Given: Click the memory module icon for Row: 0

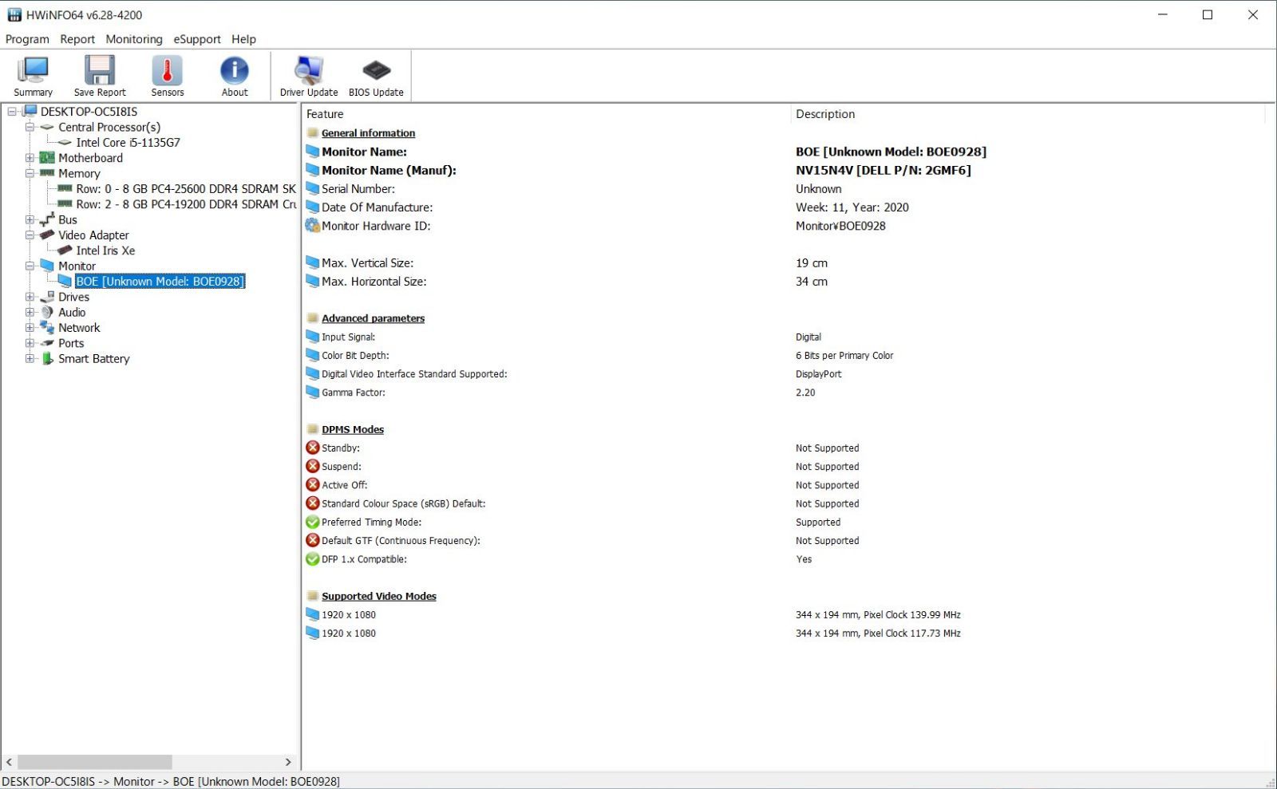Looking at the screenshot, I should click(65, 189).
